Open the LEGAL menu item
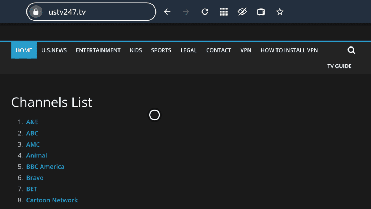 (188, 50)
